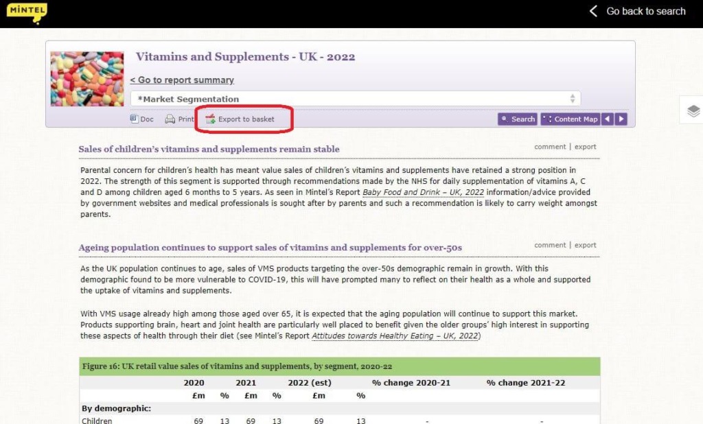Follow the Go to report summary link
This screenshot has width=703, height=424.
182,80
